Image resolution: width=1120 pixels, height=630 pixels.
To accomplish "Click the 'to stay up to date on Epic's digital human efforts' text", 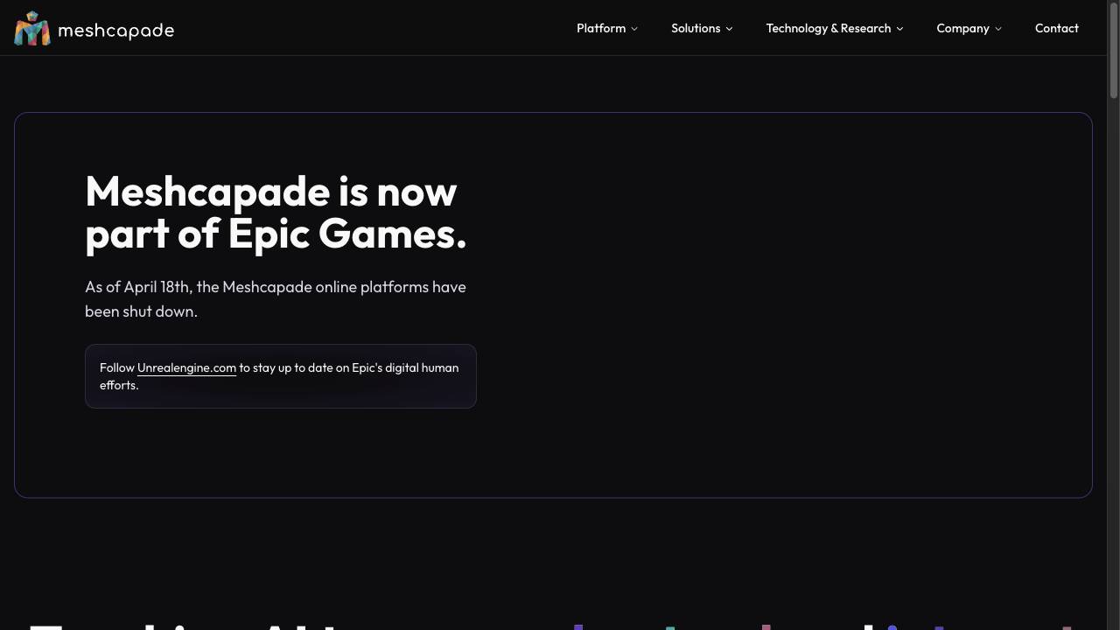I will point(279,376).
